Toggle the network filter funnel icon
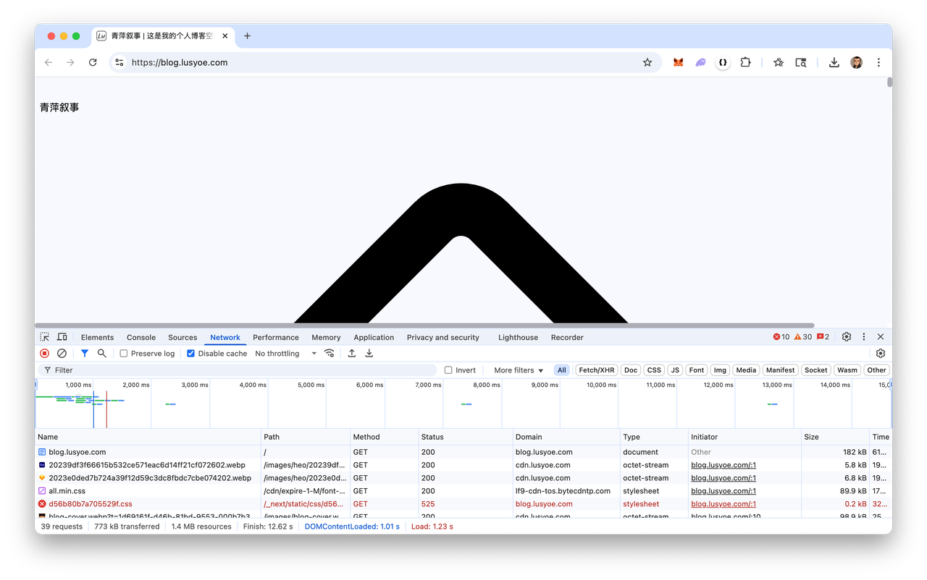 coord(85,354)
